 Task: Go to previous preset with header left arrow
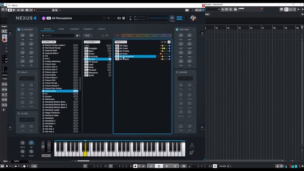[118, 18]
